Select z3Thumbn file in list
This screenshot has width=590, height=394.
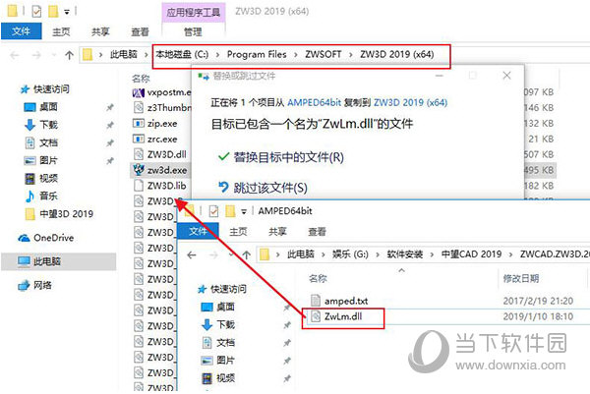pyautogui.click(x=162, y=107)
